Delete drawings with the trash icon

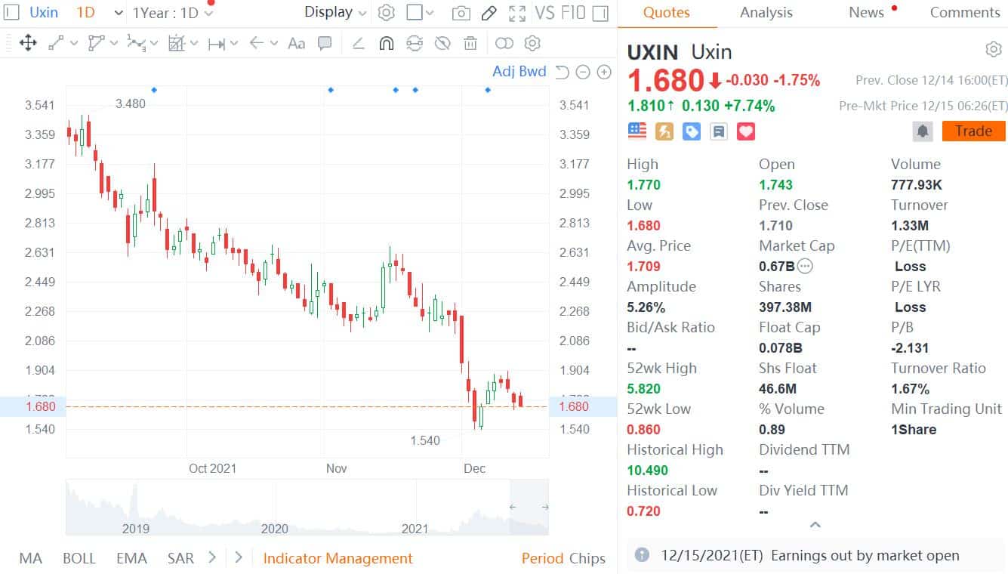[470, 43]
